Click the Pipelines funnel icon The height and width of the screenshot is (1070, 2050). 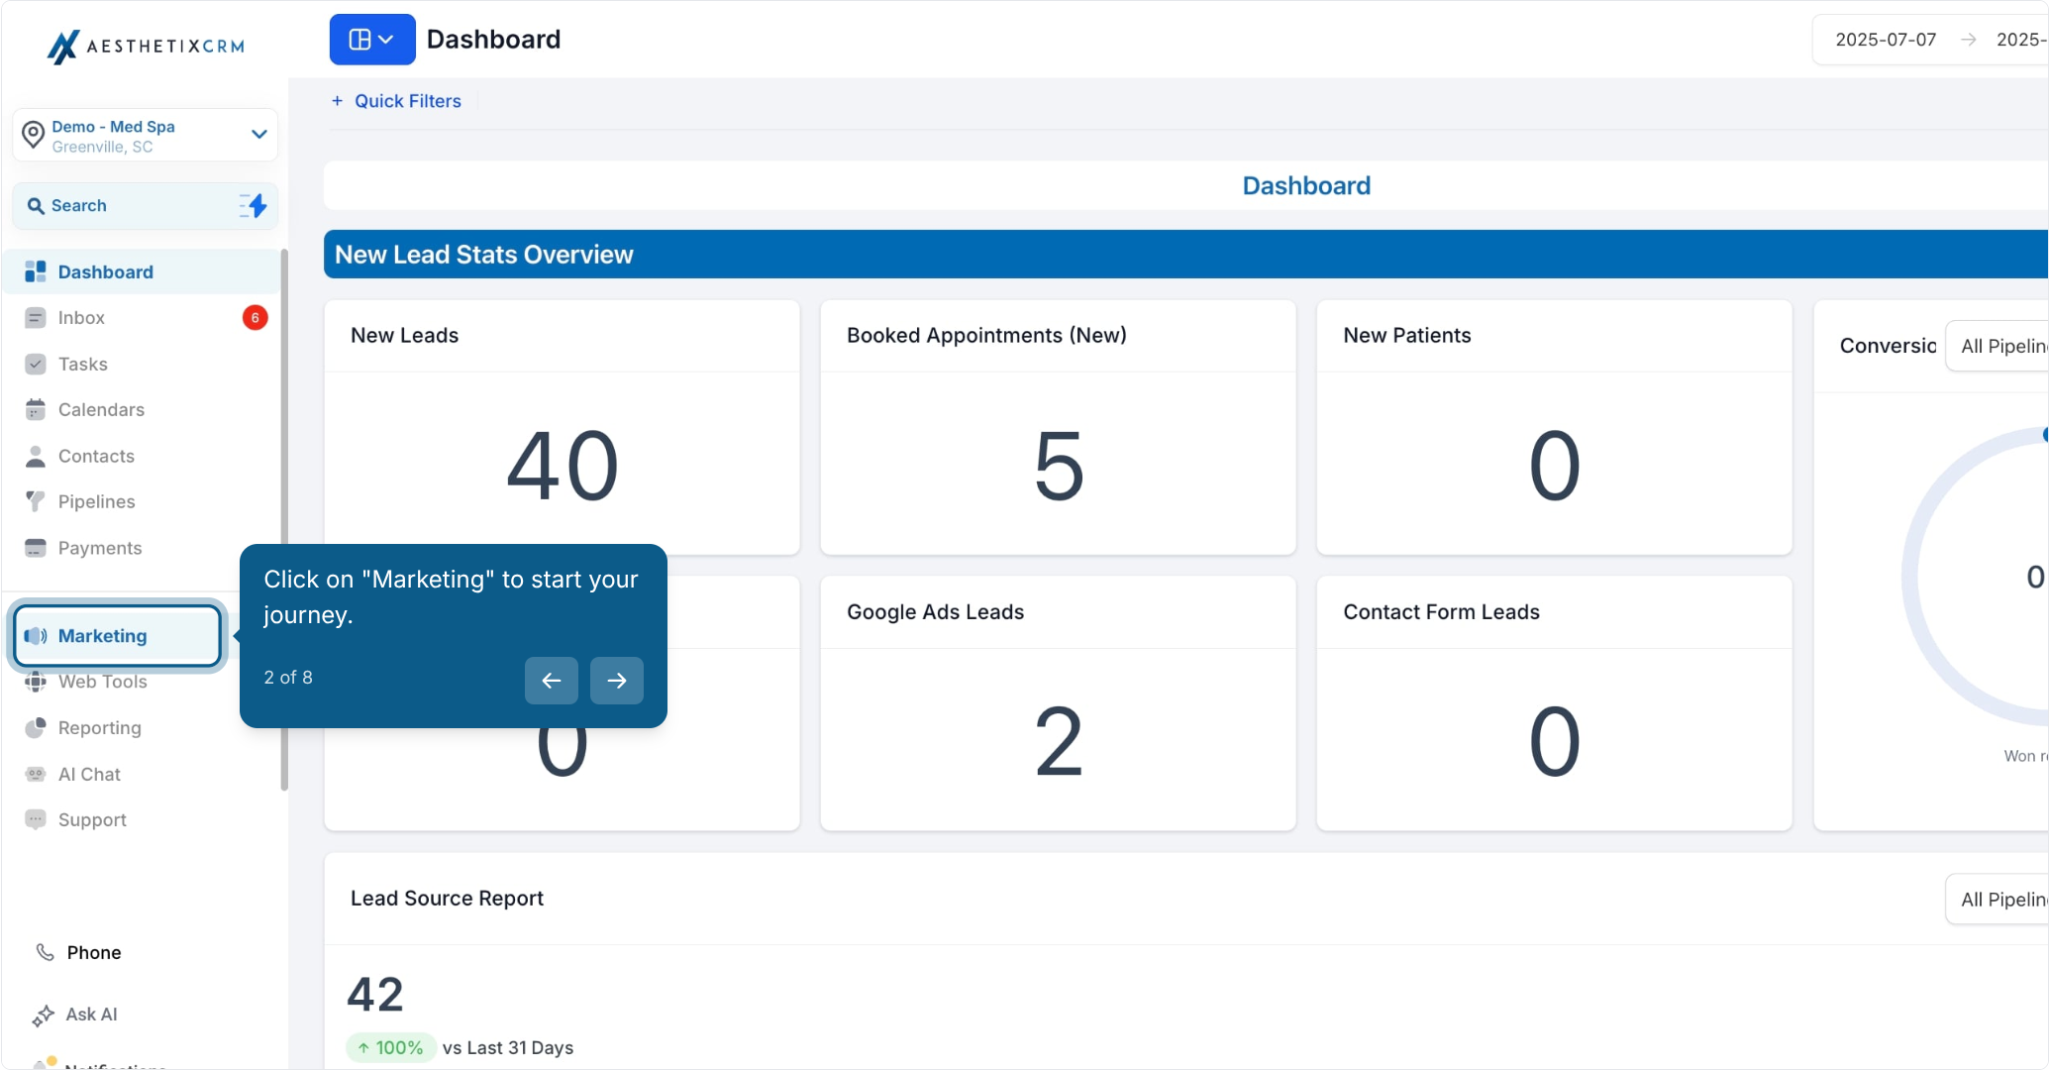click(36, 501)
